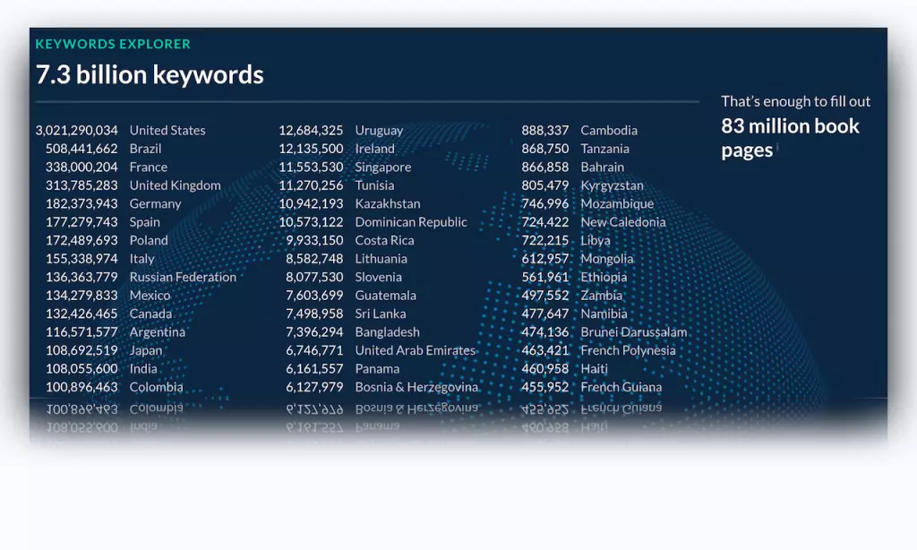Click the value 100,896,463
Image resolution: width=917 pixels, height=550 pixels.
coord(81,387)
